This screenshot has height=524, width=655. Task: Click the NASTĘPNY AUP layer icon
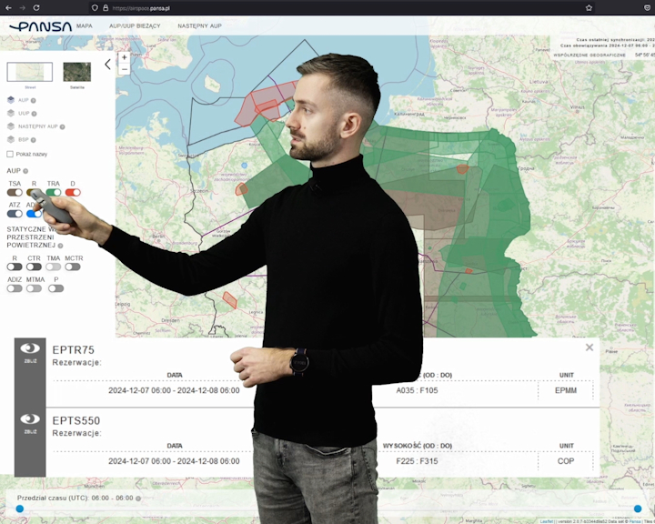(11, 126)
